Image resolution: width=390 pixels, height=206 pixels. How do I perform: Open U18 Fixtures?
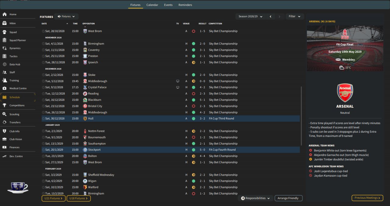[x=79, y=198]
